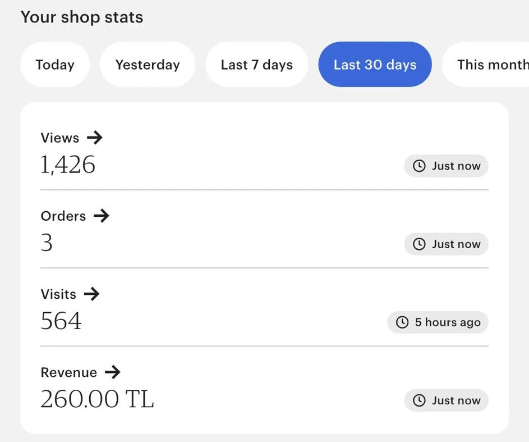Choose the Last 7 days filter
This screenshot has height=442, width=529.
point(257,65)
